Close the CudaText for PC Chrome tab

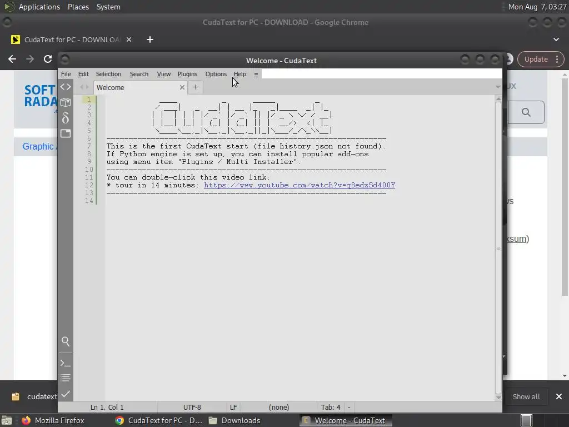click(129, 39)
